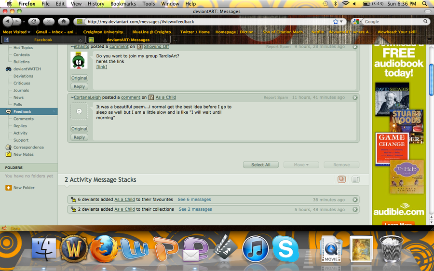Image resolution: width=434 pixels, height=271 pixels.
Task: Bookmark this page with the star icon
Action: click(336, 22)
